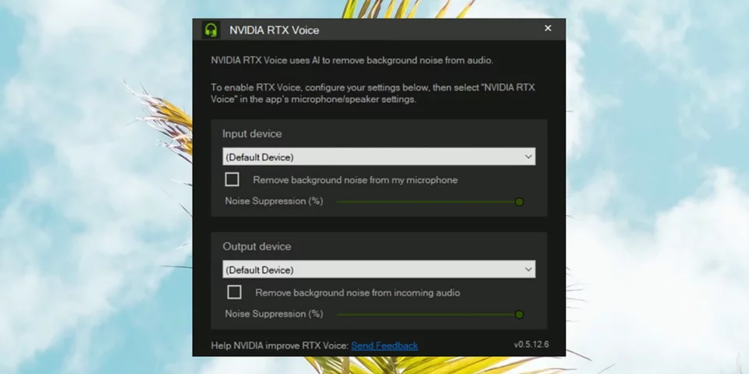Click the Output device Noise Suppression slider handle

[x=520, y=314]
